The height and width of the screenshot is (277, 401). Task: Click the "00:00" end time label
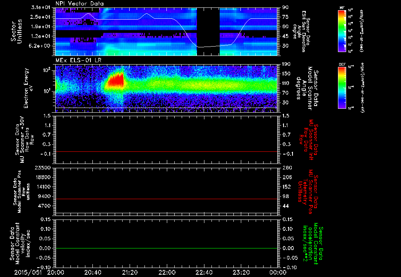278,272
